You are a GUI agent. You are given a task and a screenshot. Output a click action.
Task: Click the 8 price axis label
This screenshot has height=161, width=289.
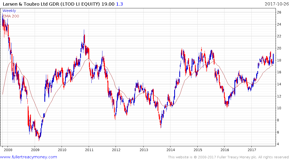click(278, 120)
